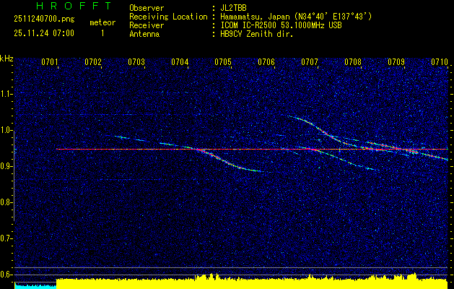Select the 0710 time marker
Screen dimensions: 454x289
coord(439,62)
